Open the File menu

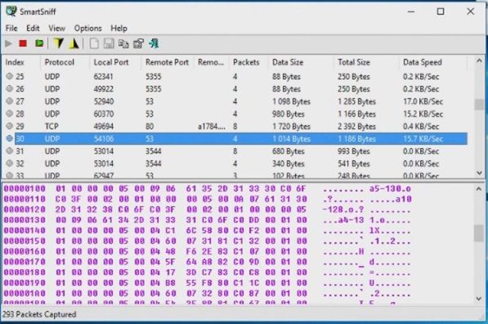click(x=11, y=29)
